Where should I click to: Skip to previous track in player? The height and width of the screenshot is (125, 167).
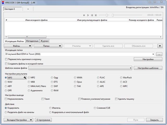pyautogui.click(x=92, y=15)
